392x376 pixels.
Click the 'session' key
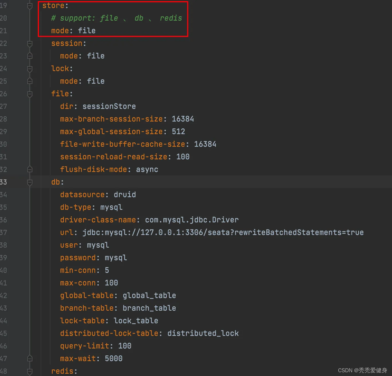coord(67,43)
